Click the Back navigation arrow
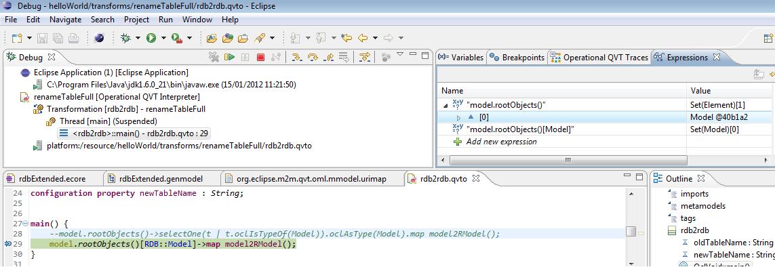 click(363, 38)
